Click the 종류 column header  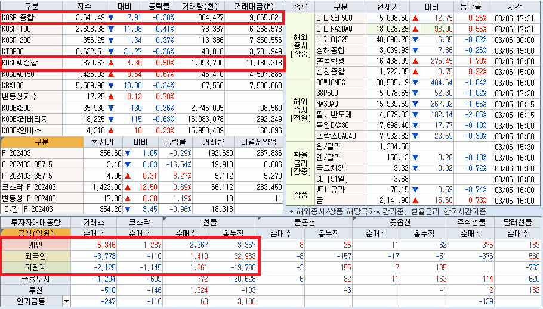pos(300,7)
